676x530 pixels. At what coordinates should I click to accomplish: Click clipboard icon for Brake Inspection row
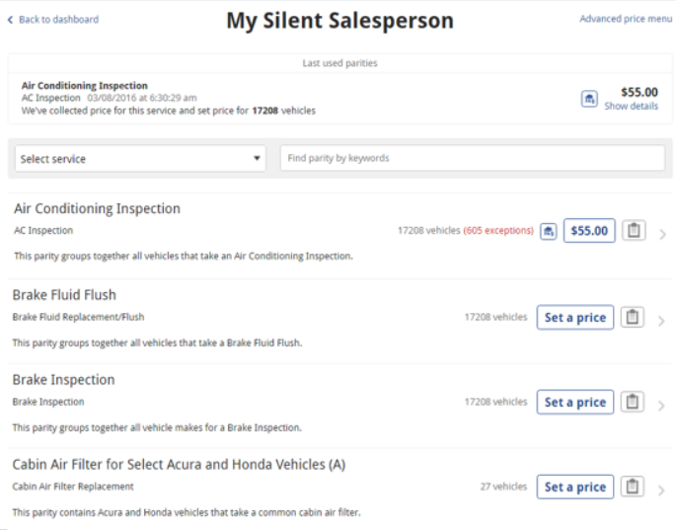[x=633, y=403]
